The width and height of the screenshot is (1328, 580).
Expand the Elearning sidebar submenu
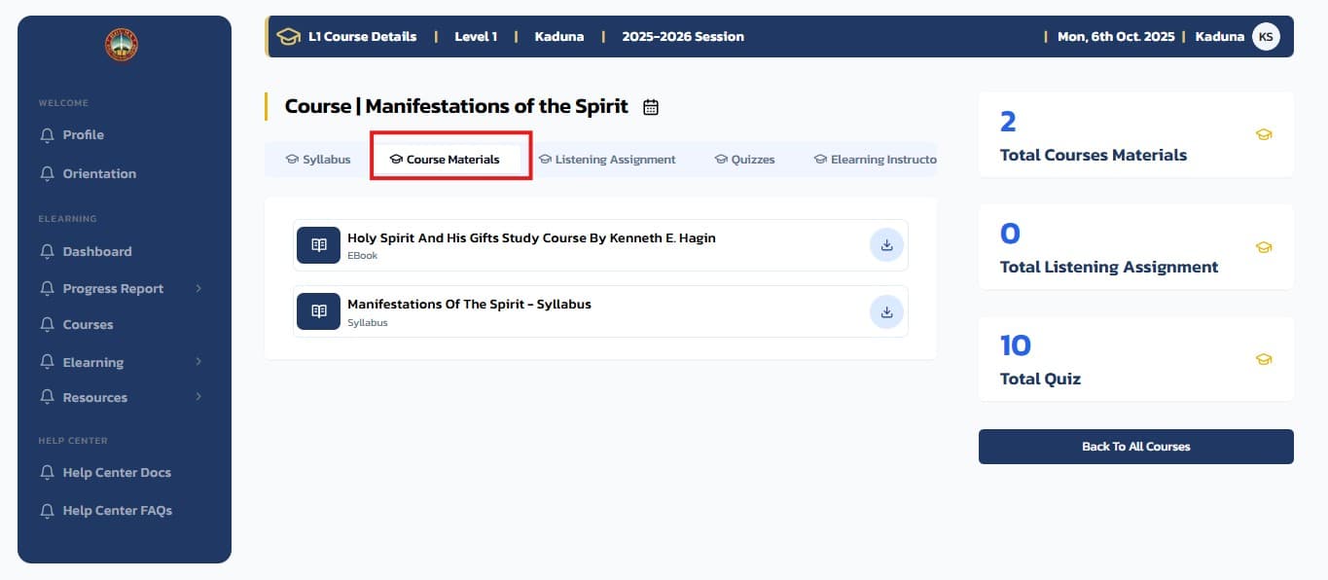coord(198,362)
